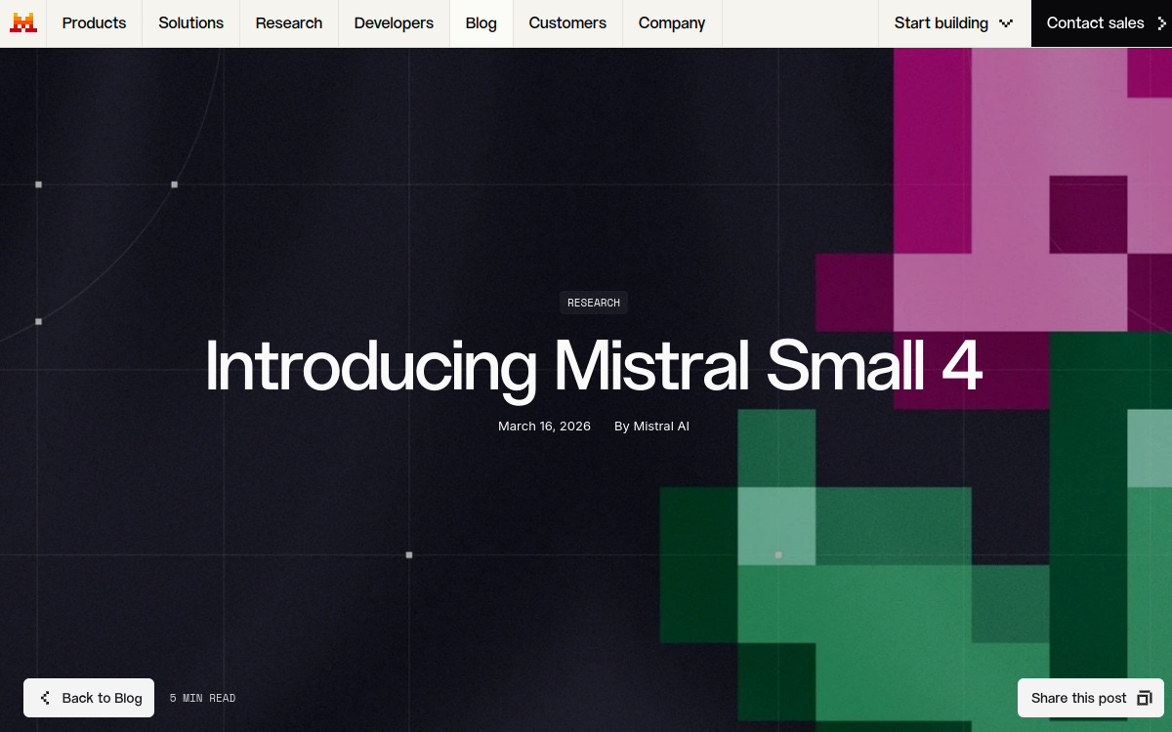
Task: Go to the Blog section
Action: (481, 23)
